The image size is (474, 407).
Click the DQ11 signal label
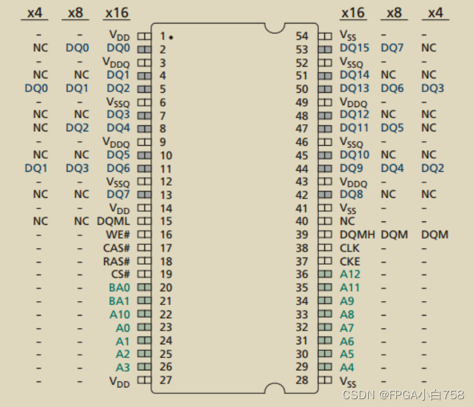click(354, 128)
